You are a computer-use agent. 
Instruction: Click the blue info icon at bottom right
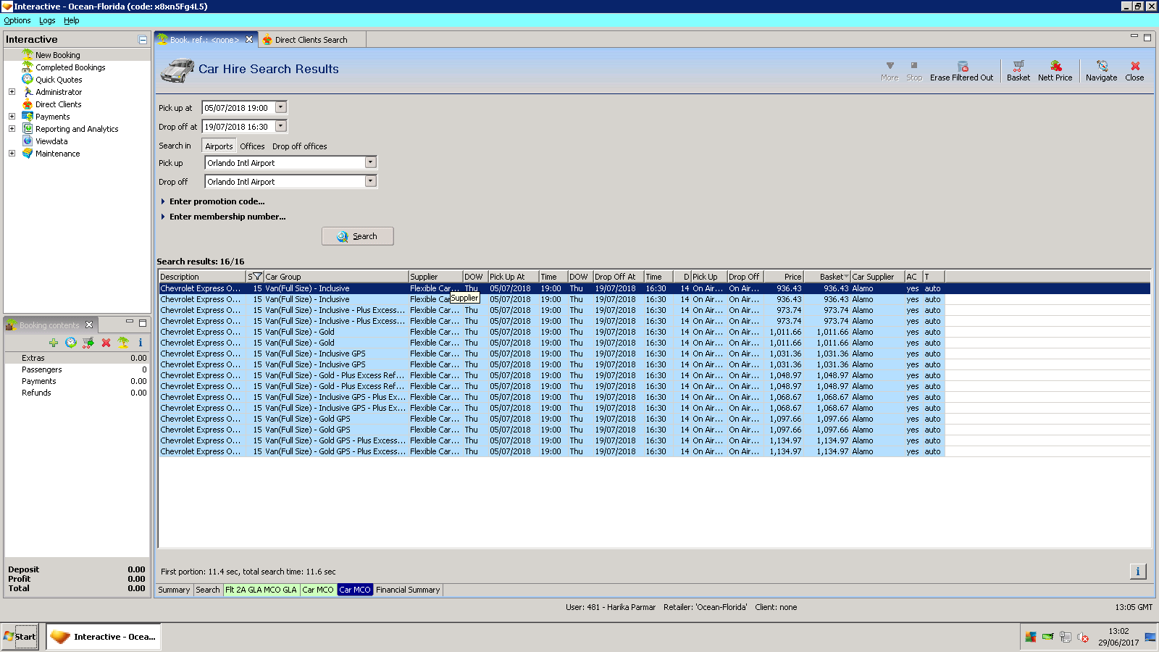(x=1137, y=572)
